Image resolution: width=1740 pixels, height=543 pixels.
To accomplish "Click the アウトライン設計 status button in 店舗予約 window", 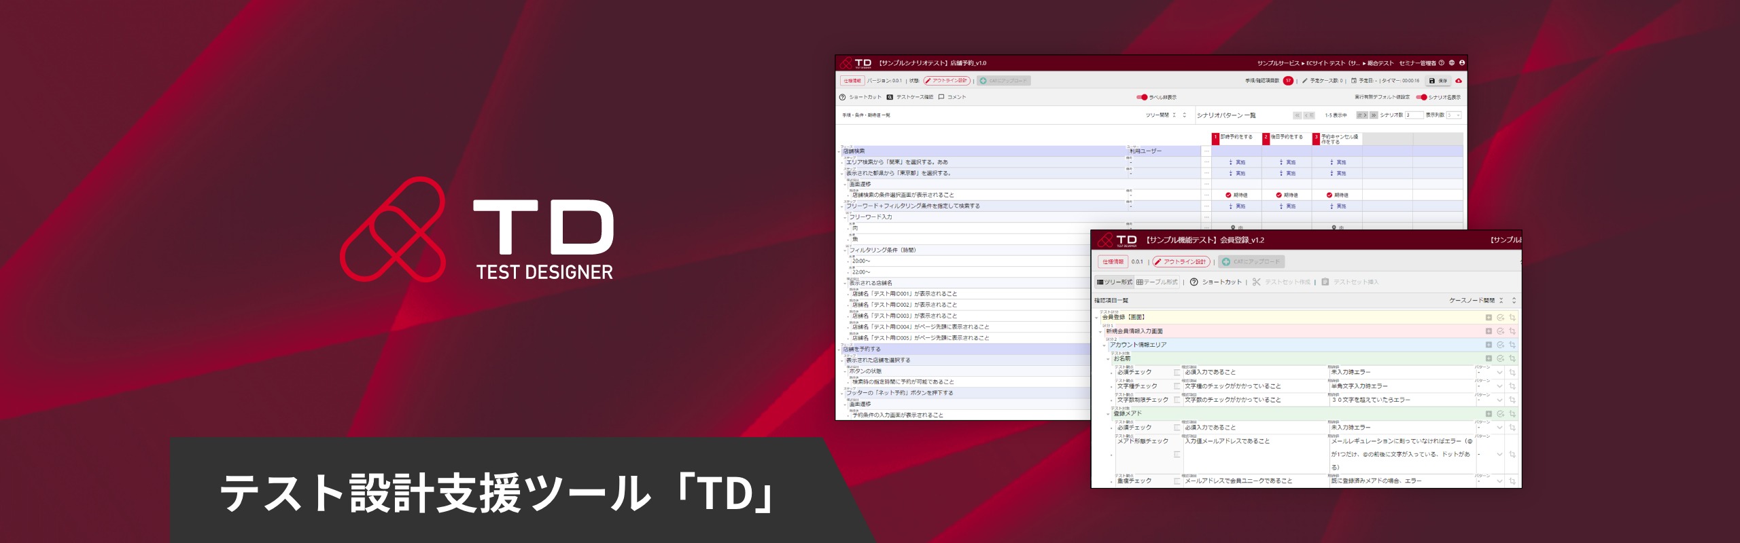I will tap(946, 81).
